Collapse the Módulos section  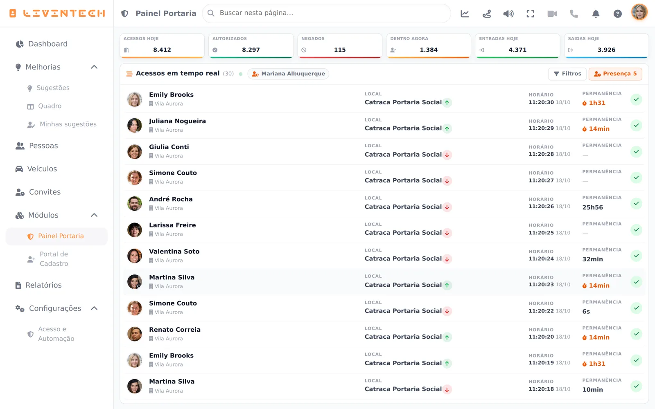point(94,215)
